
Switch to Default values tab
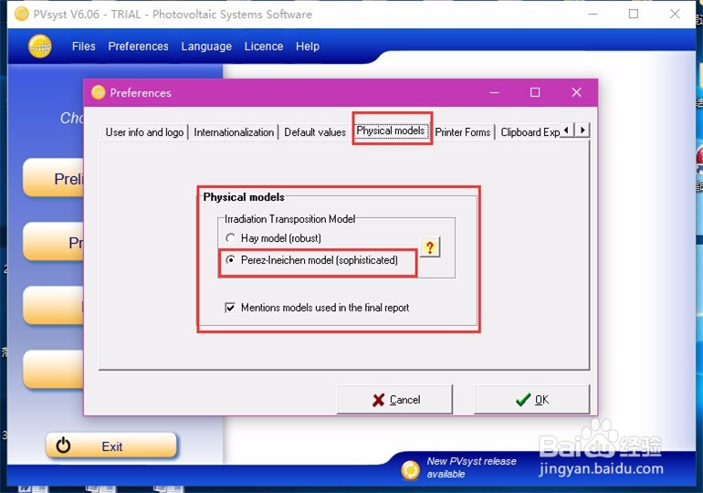coord(315,132)
